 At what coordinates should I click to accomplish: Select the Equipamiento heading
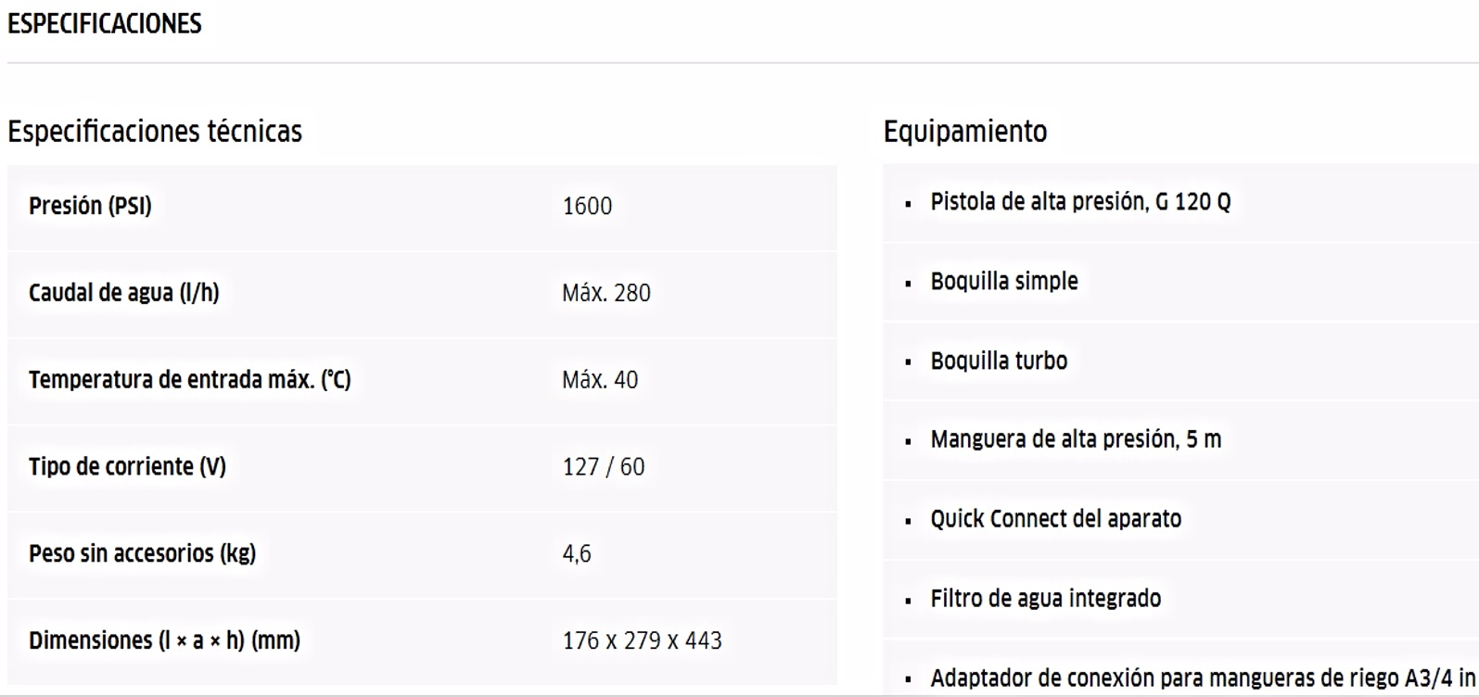965,133
